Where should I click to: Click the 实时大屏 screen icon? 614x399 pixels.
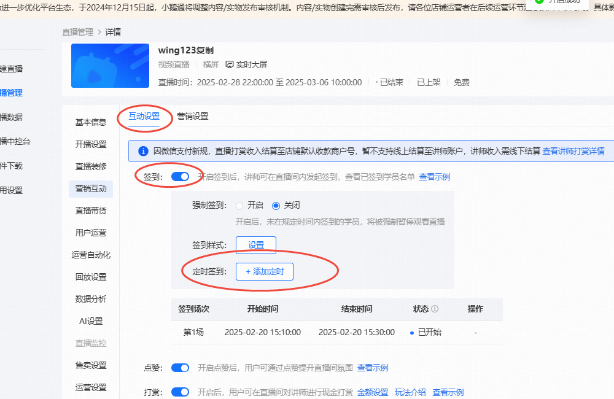click(x=230, y=64)
